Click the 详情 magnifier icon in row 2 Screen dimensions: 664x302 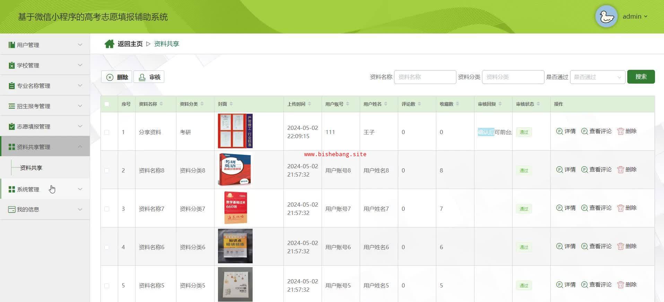[x=559, y=170]
